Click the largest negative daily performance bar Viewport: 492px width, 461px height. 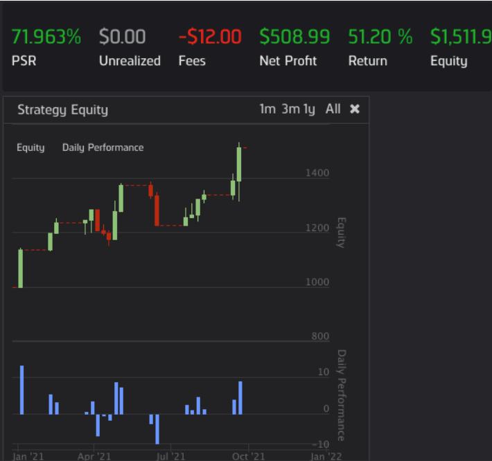tap(157, 428)
